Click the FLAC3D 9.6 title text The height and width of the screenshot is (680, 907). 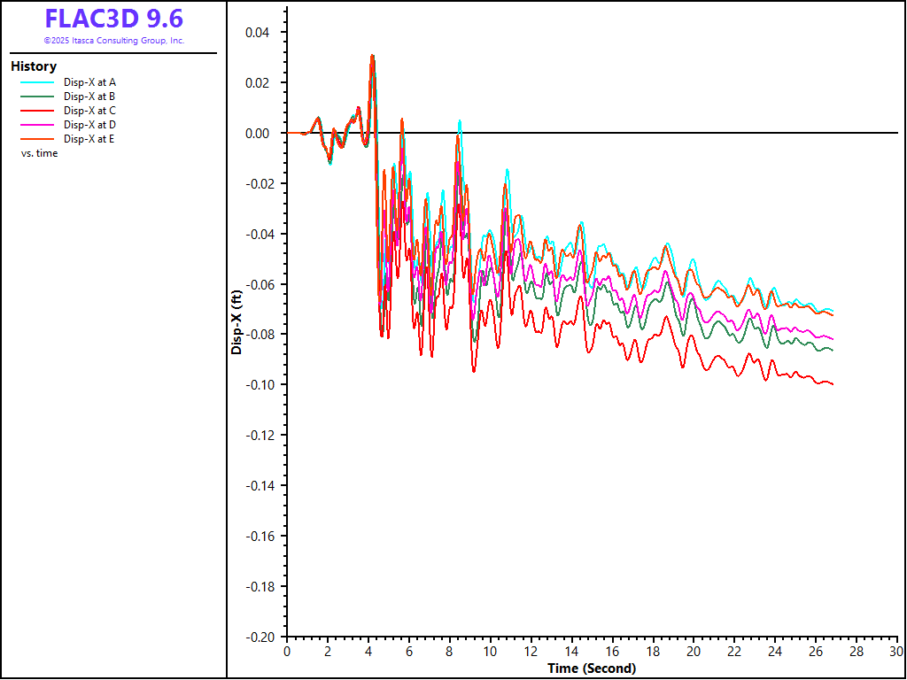tap(113, 19)
